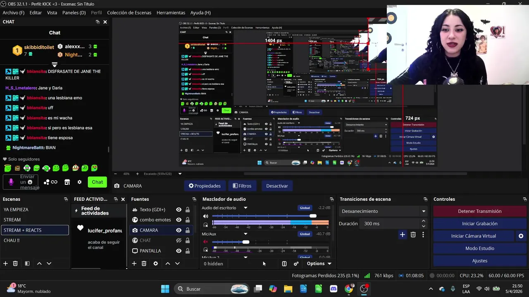Open advanced audio properties gears icon
This screenshot has width=529, height=297.
(x=296, y=264)
